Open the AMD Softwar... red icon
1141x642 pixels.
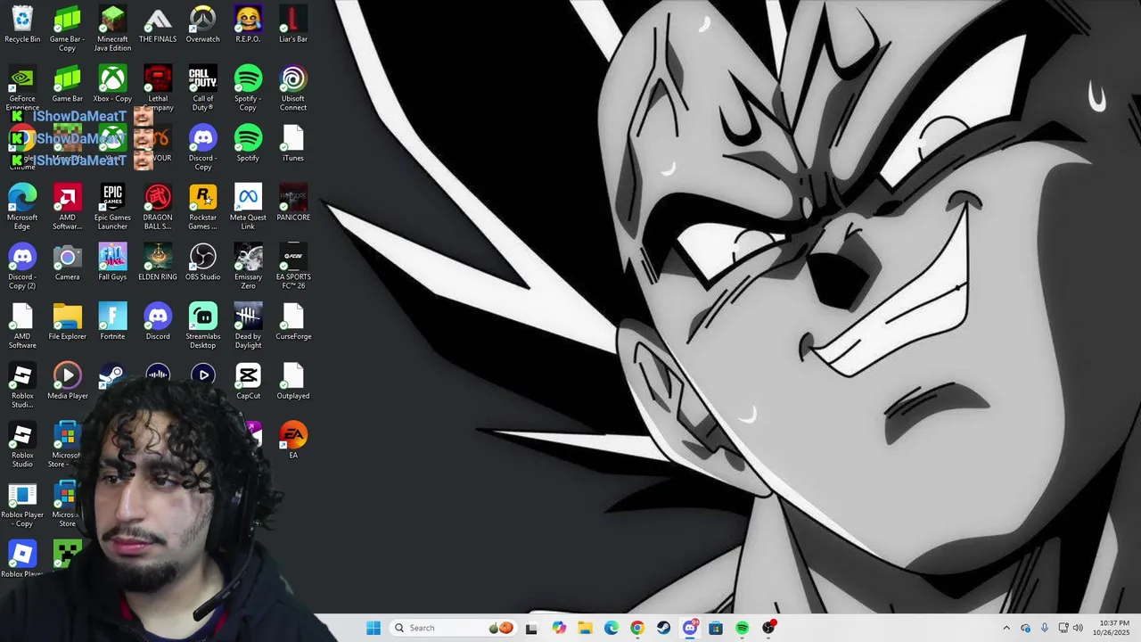(67, 206)
